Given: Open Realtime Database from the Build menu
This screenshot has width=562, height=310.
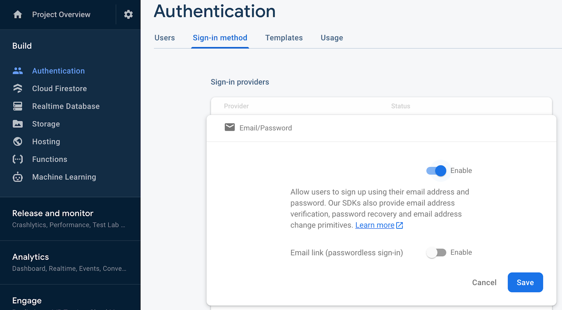Looking at the screenshot, I should coord(65,106).
